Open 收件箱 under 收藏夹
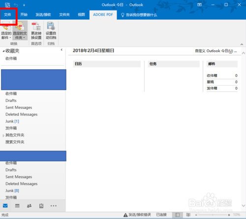The image size is (246, 219). tap(11, 59)
